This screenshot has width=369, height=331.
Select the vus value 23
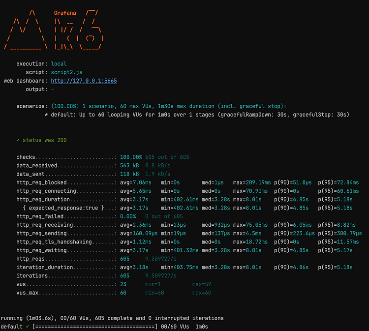123,284
